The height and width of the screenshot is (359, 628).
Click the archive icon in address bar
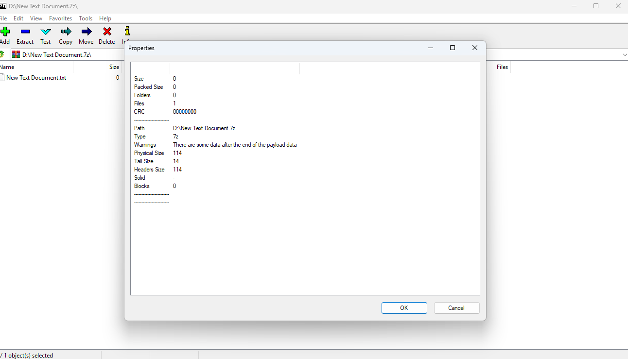[16, 54]
